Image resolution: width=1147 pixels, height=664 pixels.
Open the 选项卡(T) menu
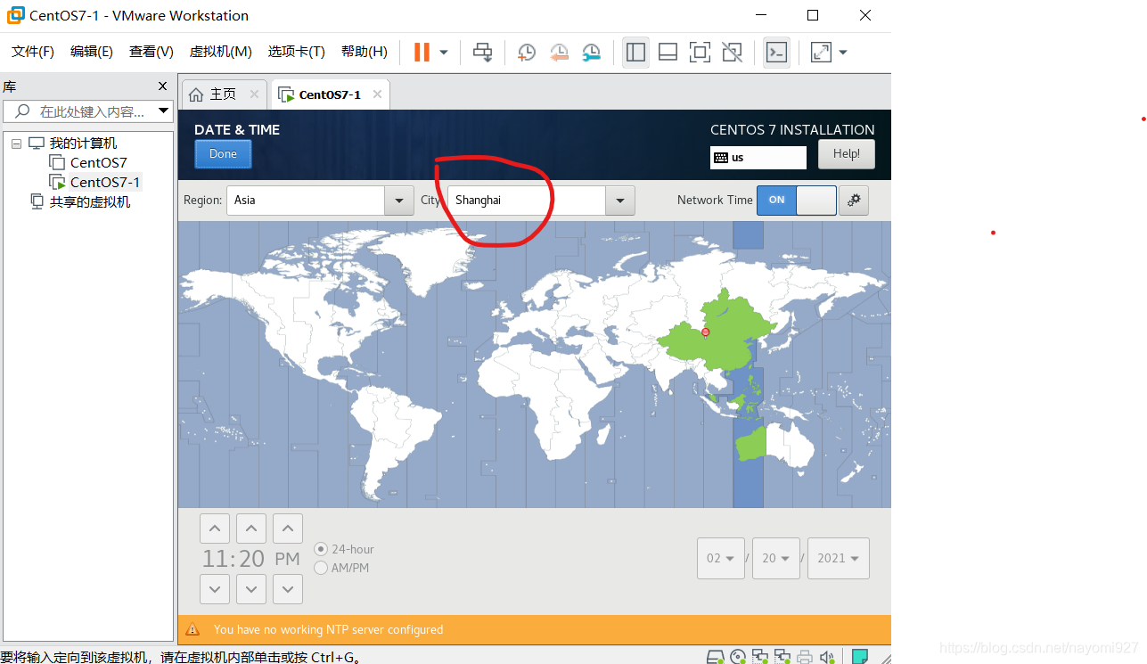(296, 52)
